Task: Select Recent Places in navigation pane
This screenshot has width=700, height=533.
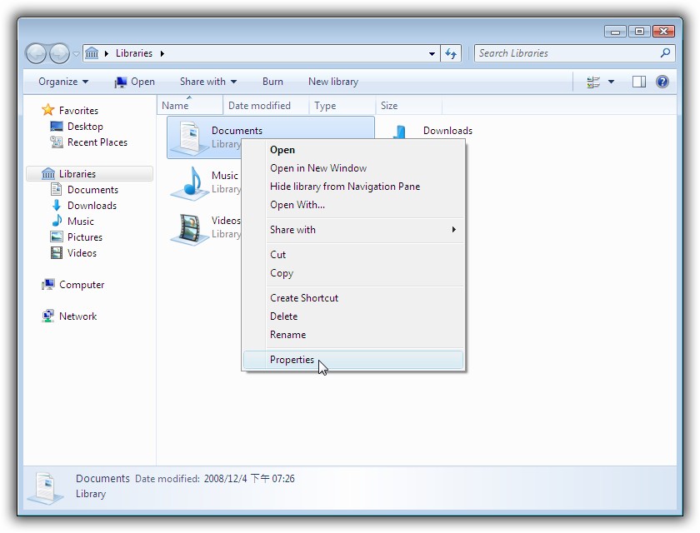Action: (x=97, y=142)
